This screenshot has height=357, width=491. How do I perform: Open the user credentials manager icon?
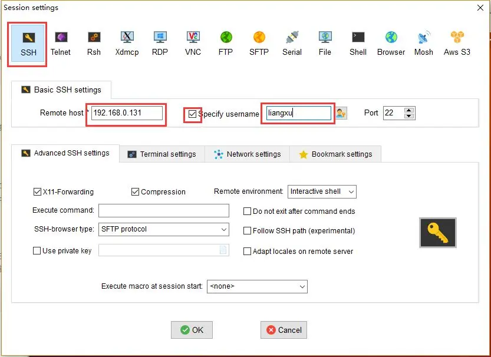pyautogui.click(x=341, y=113)
